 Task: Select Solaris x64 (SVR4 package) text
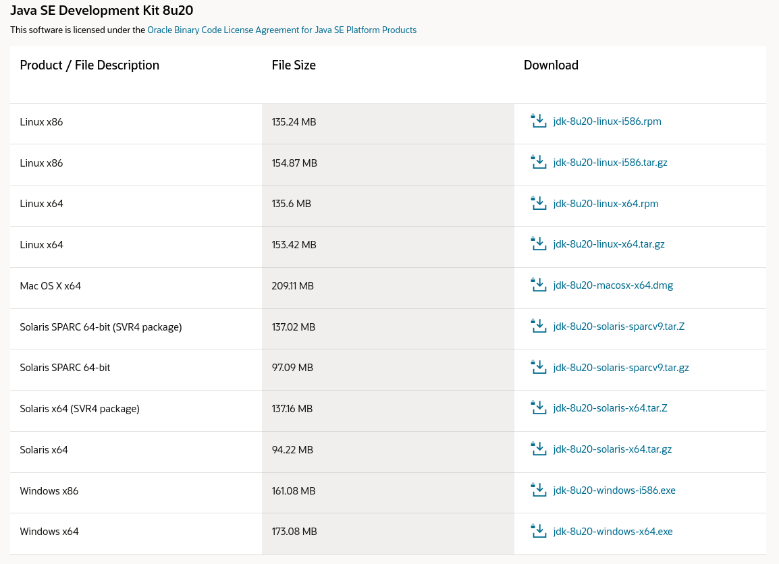(80, 409)
